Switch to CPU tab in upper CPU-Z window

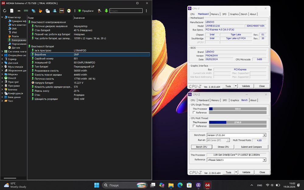192,14
